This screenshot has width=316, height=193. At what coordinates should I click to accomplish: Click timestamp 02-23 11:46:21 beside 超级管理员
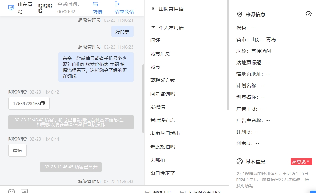(x=118, y=20)
